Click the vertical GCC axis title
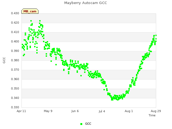This screenshot has width=172, height=129. click(4, 60)
